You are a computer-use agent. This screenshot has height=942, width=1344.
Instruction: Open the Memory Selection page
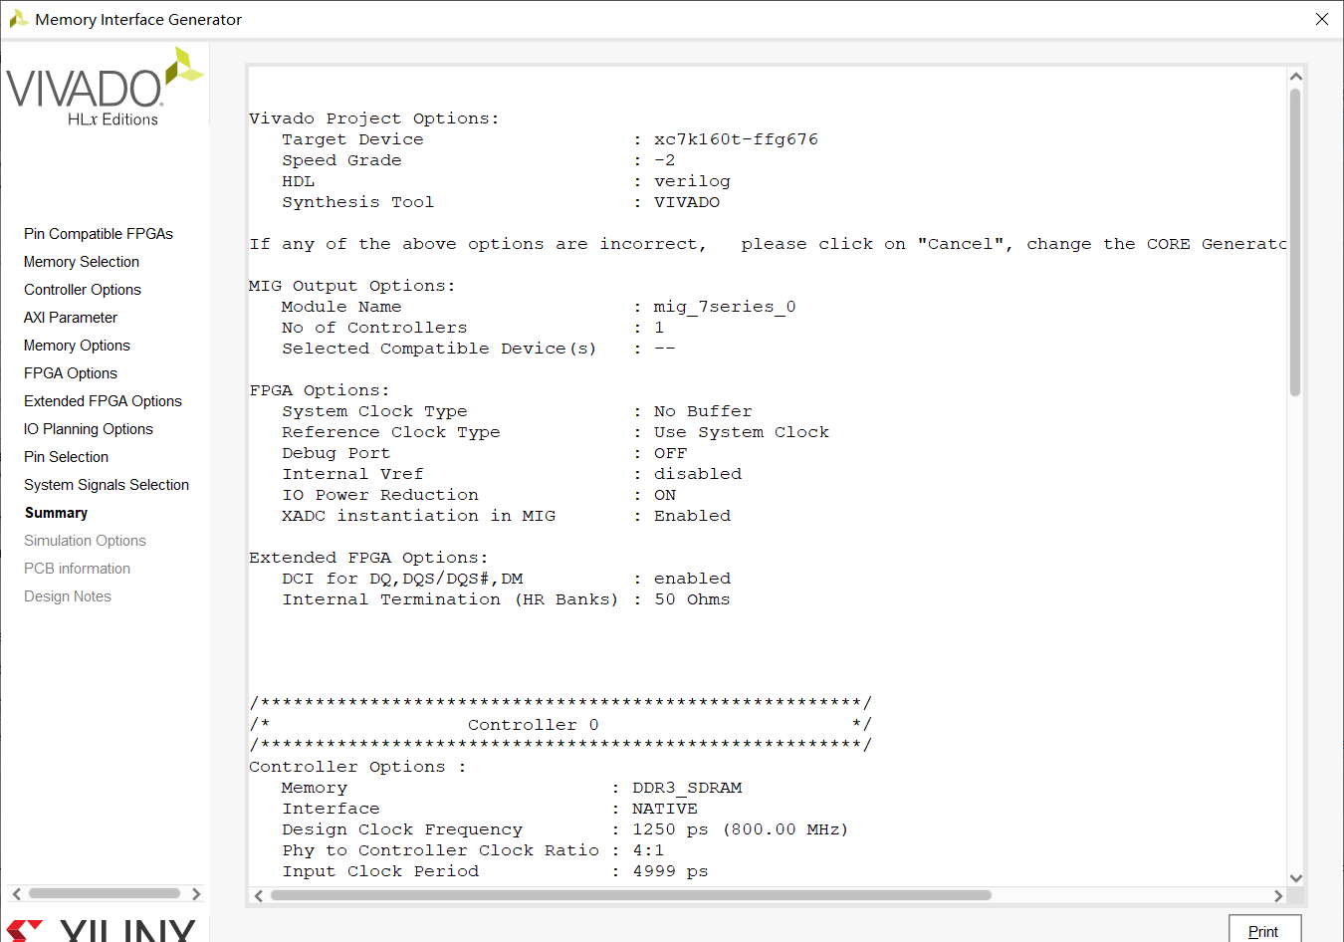81,261
